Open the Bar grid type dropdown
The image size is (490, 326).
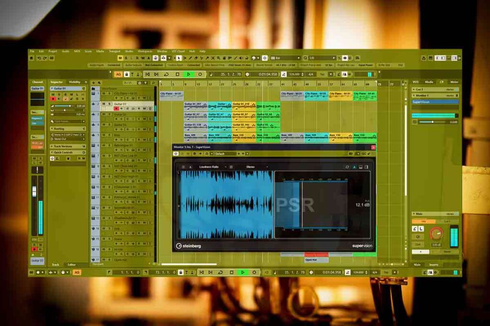pyautogui.click(x=286, y=58)
